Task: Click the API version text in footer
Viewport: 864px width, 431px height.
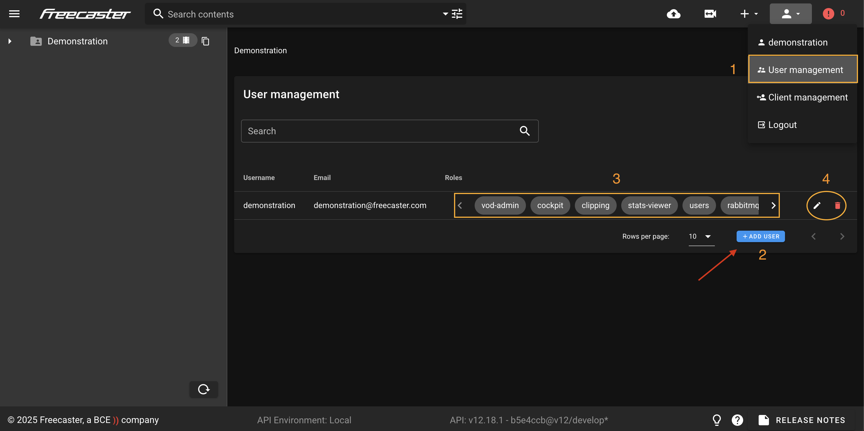Action: tap(528, 420)
